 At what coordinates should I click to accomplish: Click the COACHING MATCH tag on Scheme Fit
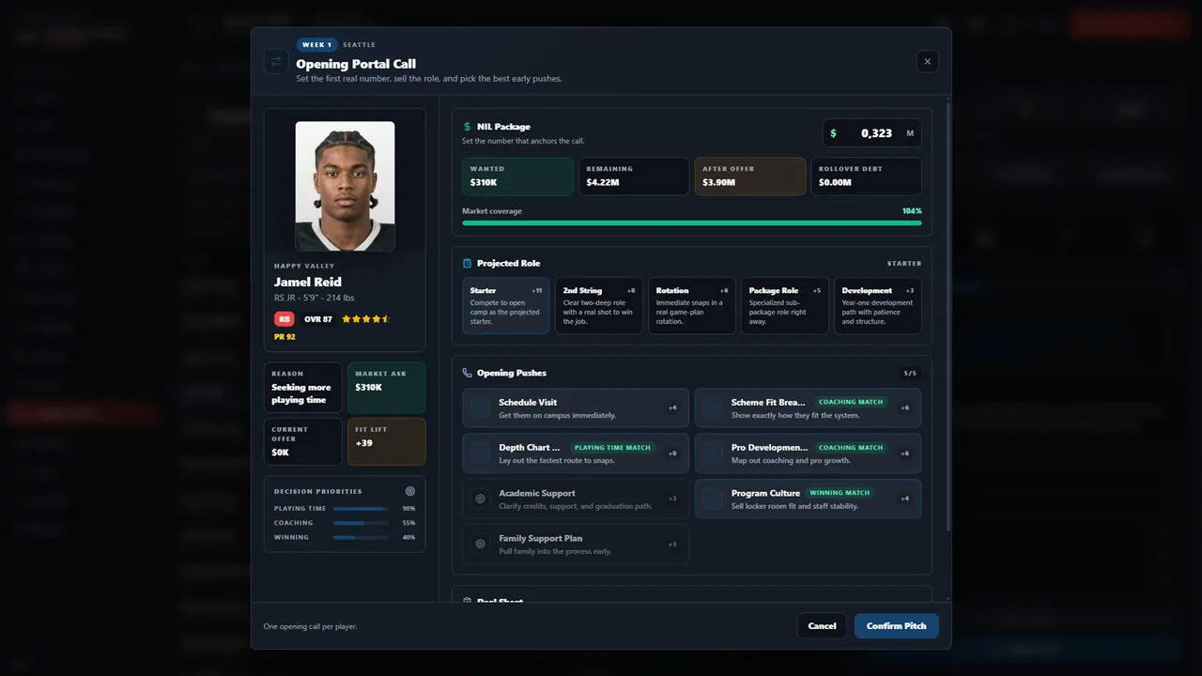(849, 402)
